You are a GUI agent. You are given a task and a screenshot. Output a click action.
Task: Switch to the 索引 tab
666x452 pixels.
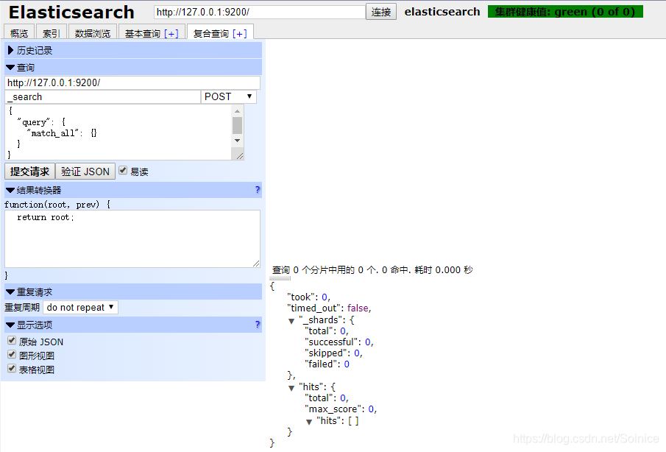52,32
